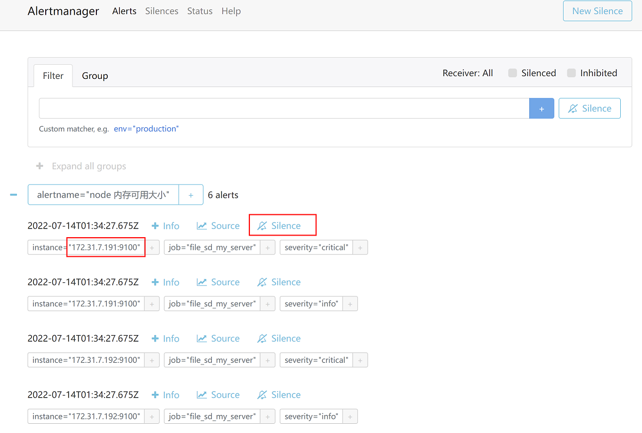The width and height of the screenshot is (642, 433).
Task: Expand all groups
Action: 81,166
